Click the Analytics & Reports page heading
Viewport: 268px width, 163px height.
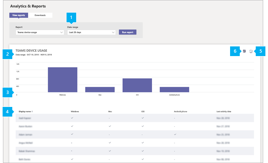pyautogui.click(x=28, y=6)
